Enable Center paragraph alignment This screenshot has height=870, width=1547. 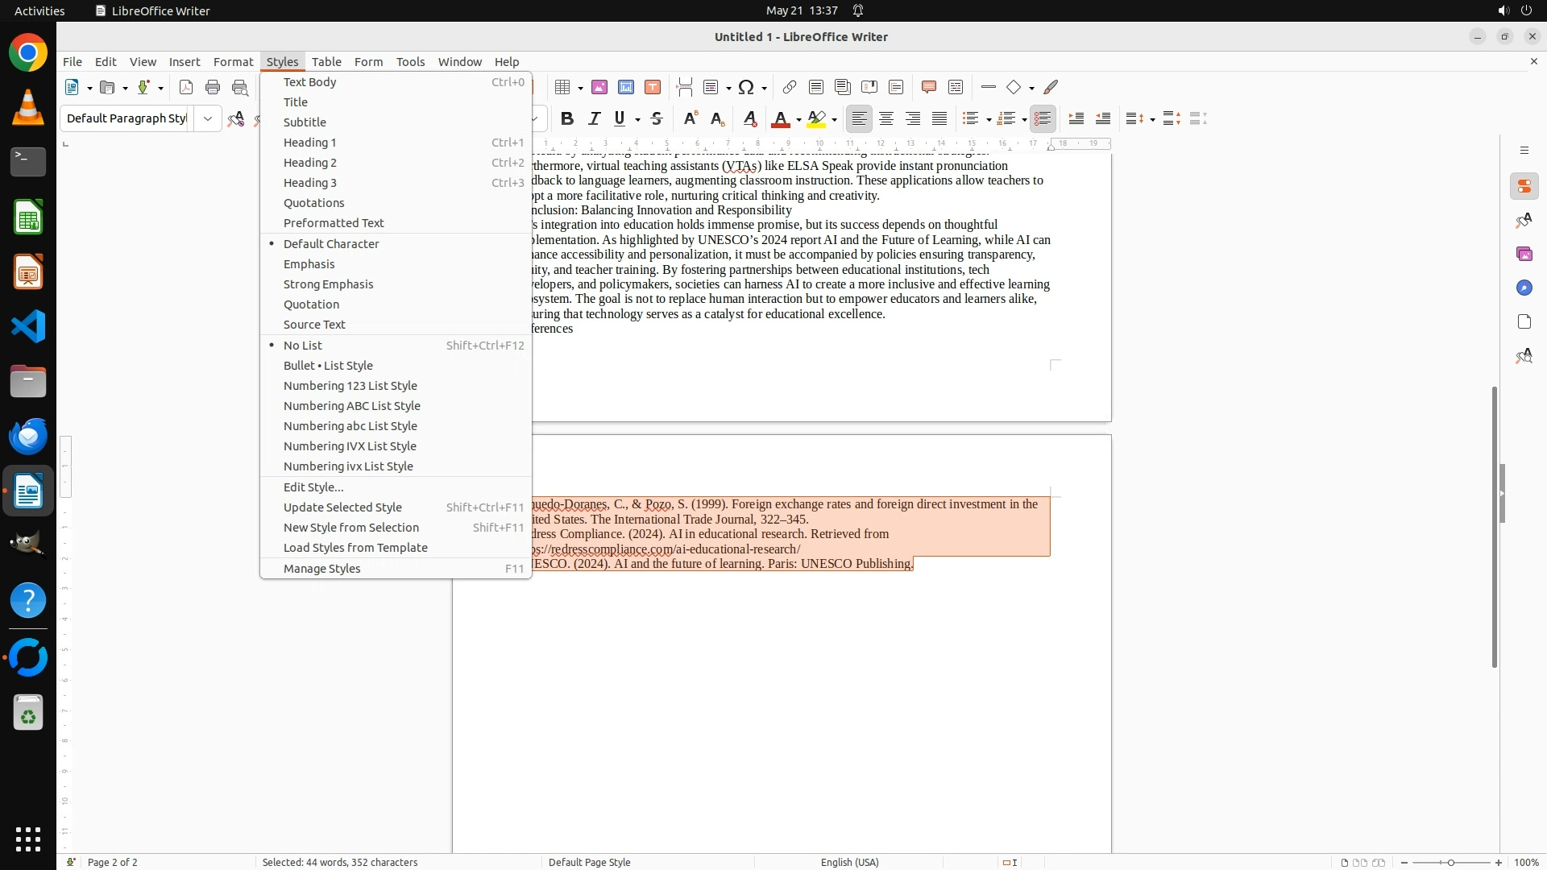click(886, 119)
